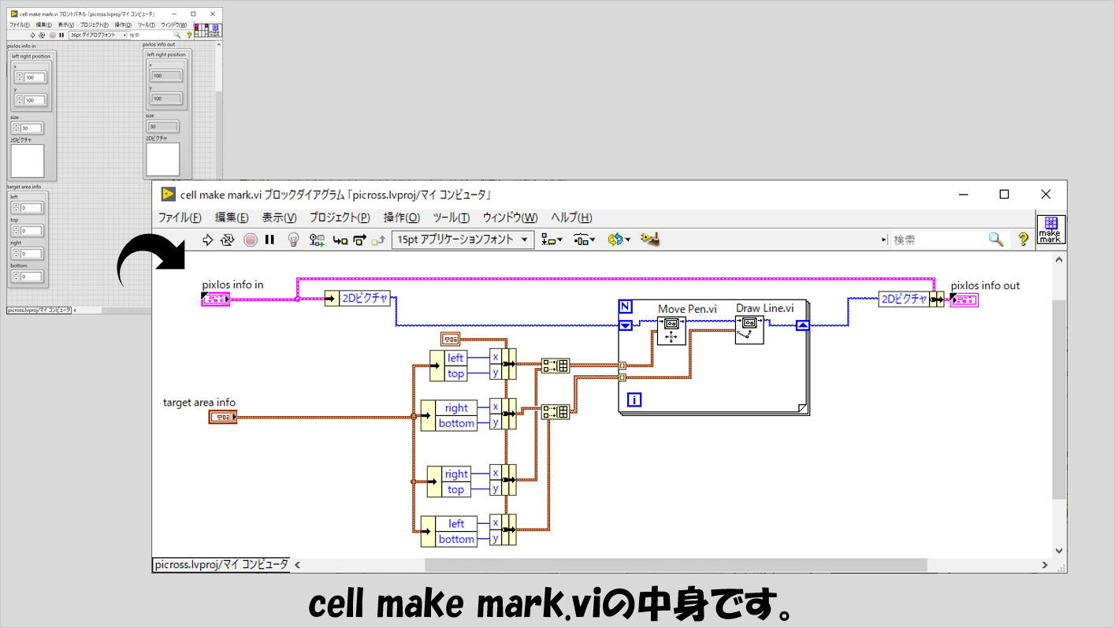This screenshot has width=1115, height=628.
Task: Select cluster constant above left/top unbundle
Action: (451, 339)
